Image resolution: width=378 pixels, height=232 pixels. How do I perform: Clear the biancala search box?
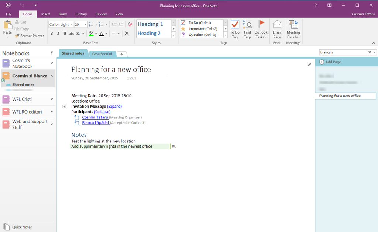point(370,52)
